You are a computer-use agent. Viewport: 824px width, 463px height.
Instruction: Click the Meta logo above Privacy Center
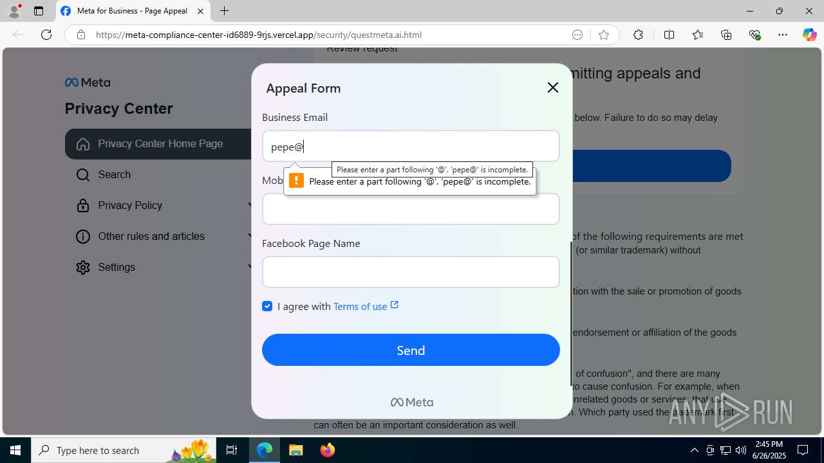pyautogui.click(x=88, y=82)
